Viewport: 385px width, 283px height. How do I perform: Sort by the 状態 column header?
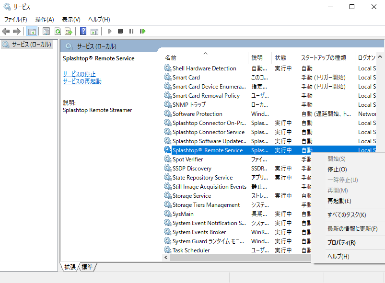tap(285, 57)
